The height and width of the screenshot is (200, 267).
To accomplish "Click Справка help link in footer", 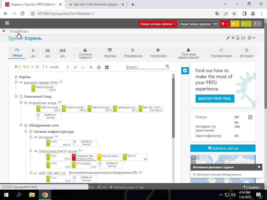I will tap(251, 187).
